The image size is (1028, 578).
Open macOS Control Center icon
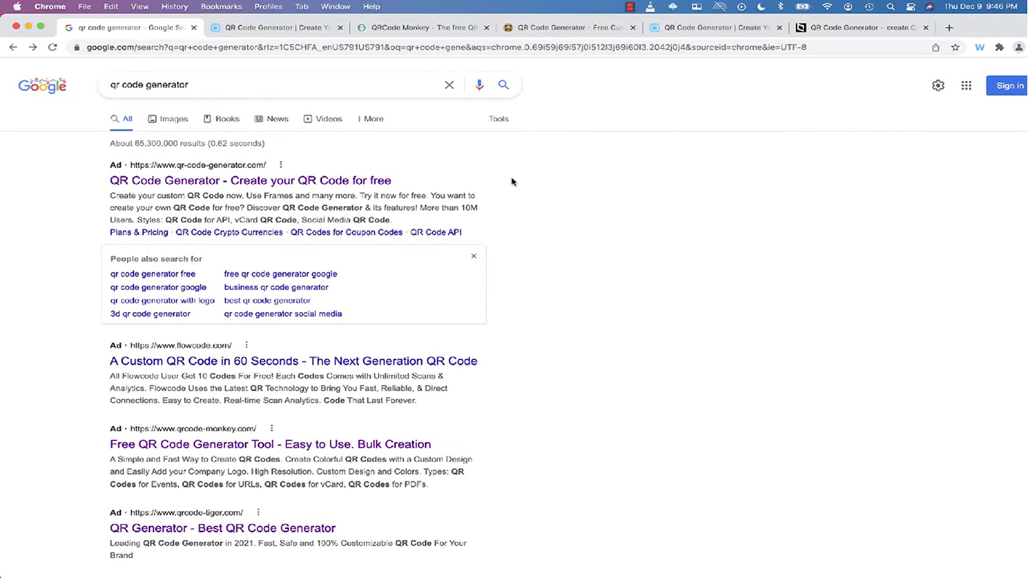pyautogui.click(x=911, y=6)
